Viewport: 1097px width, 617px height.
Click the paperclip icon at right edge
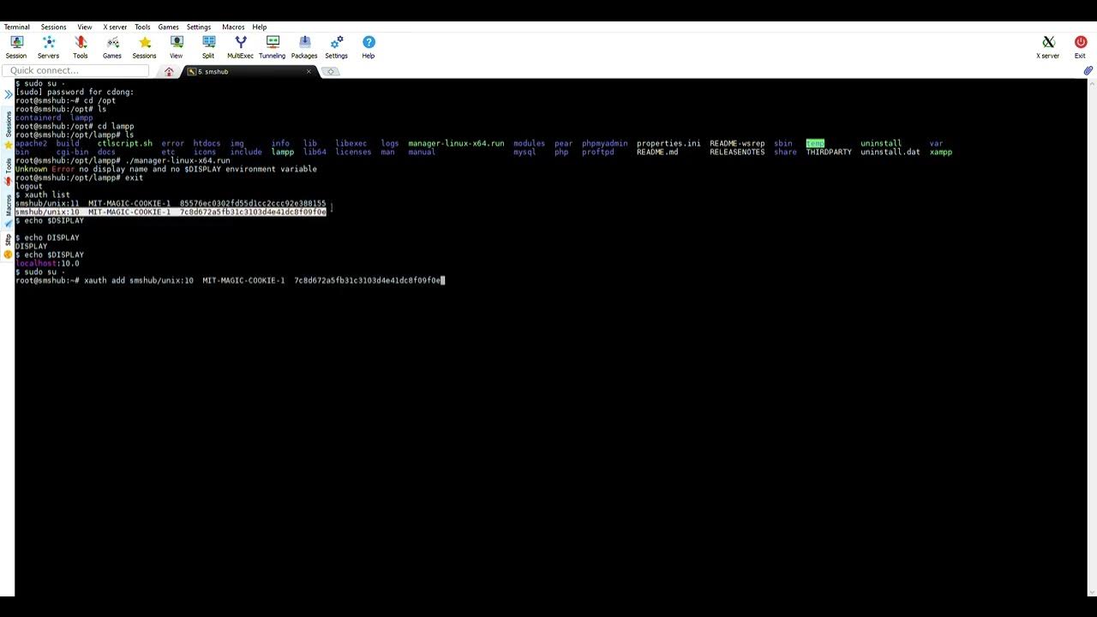[x=1088, y=71]
